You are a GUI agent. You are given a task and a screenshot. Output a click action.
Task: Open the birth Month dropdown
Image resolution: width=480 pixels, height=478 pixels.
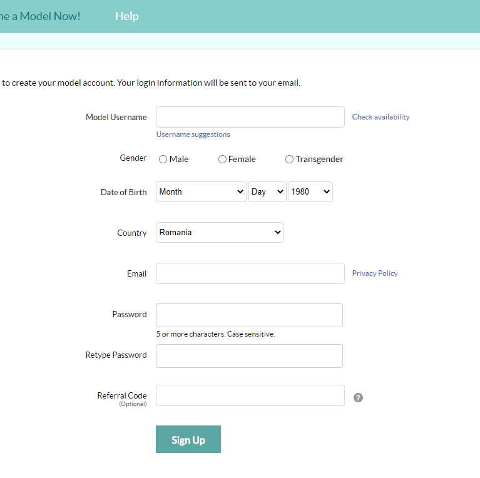tap(201, 192)
